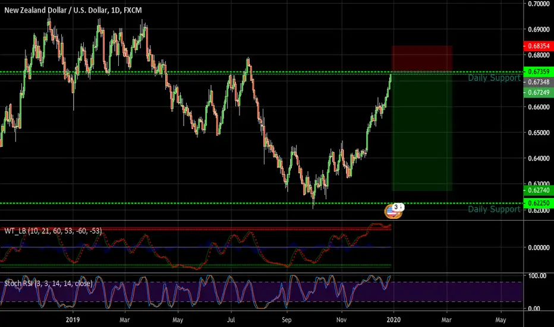Select the red stop-loss zone of short position
The height and width of the screenshot is (327, 554).
(x=422, y=59)
